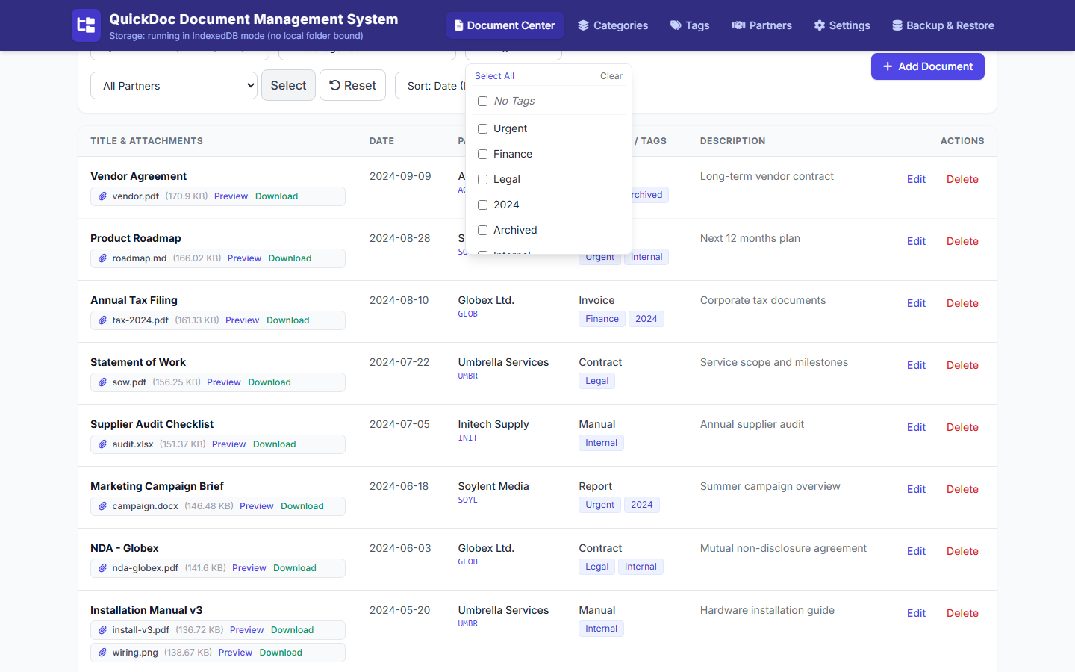Click the Add Document button
Screen dimensions: 1075x672
(928, 66)
